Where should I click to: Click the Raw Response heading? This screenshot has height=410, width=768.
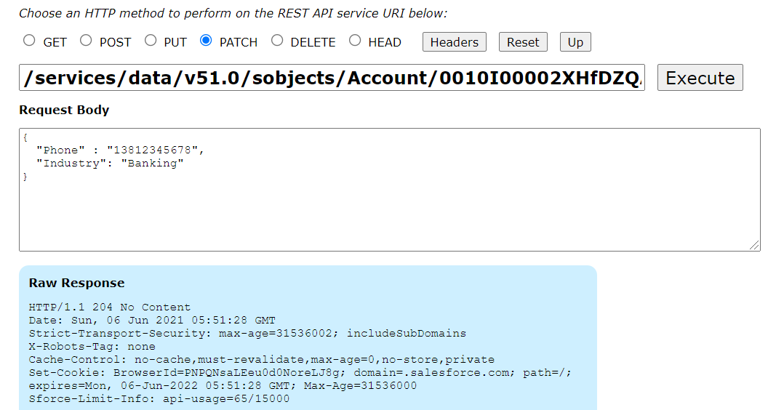tap(76, 283)
